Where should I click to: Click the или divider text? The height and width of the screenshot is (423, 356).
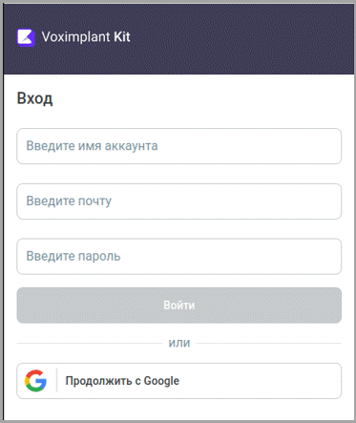(179, 343)
